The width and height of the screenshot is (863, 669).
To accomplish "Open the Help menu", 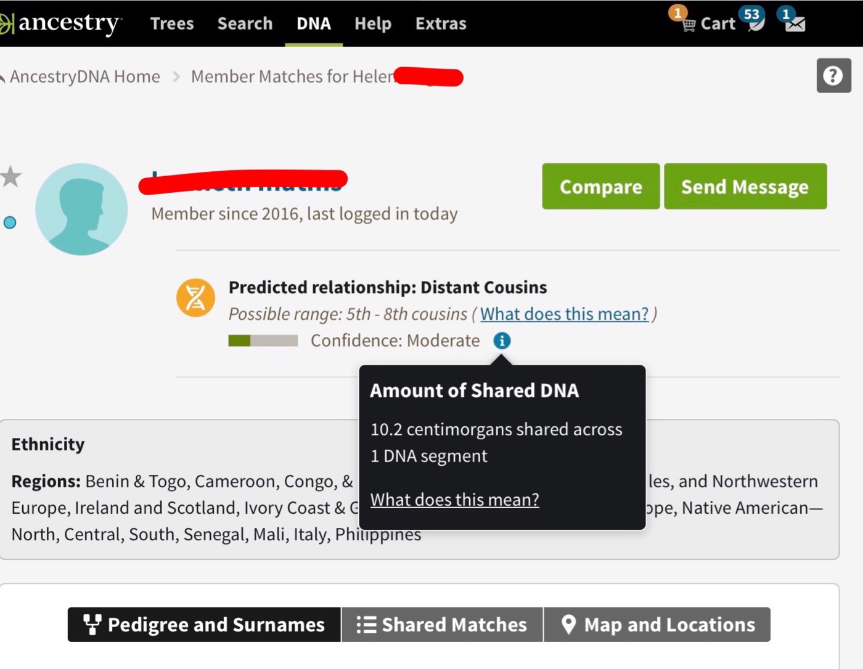I will (x=372, y=23).
